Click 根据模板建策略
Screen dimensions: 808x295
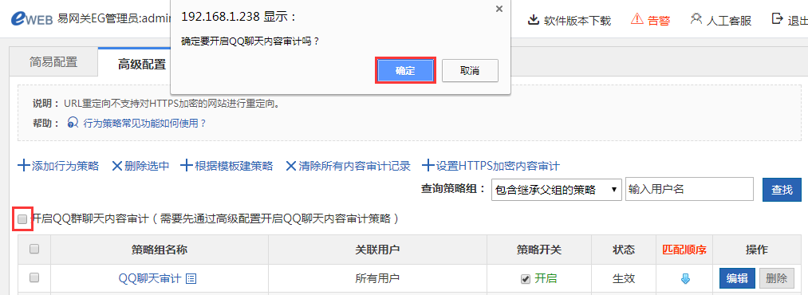point(234,166)
